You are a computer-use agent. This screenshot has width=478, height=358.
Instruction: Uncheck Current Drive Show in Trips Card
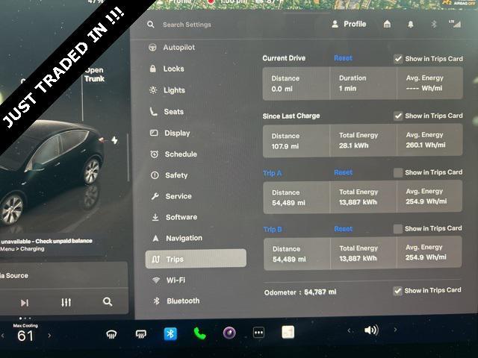[x=398, y=59]
